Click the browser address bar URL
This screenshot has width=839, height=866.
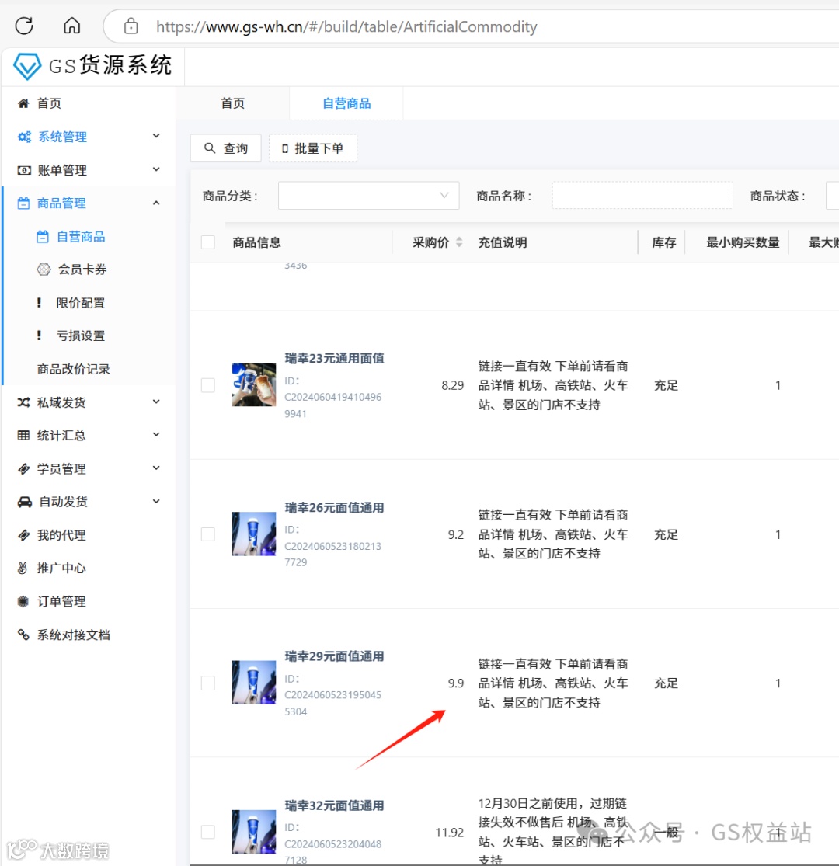[346, 26]
